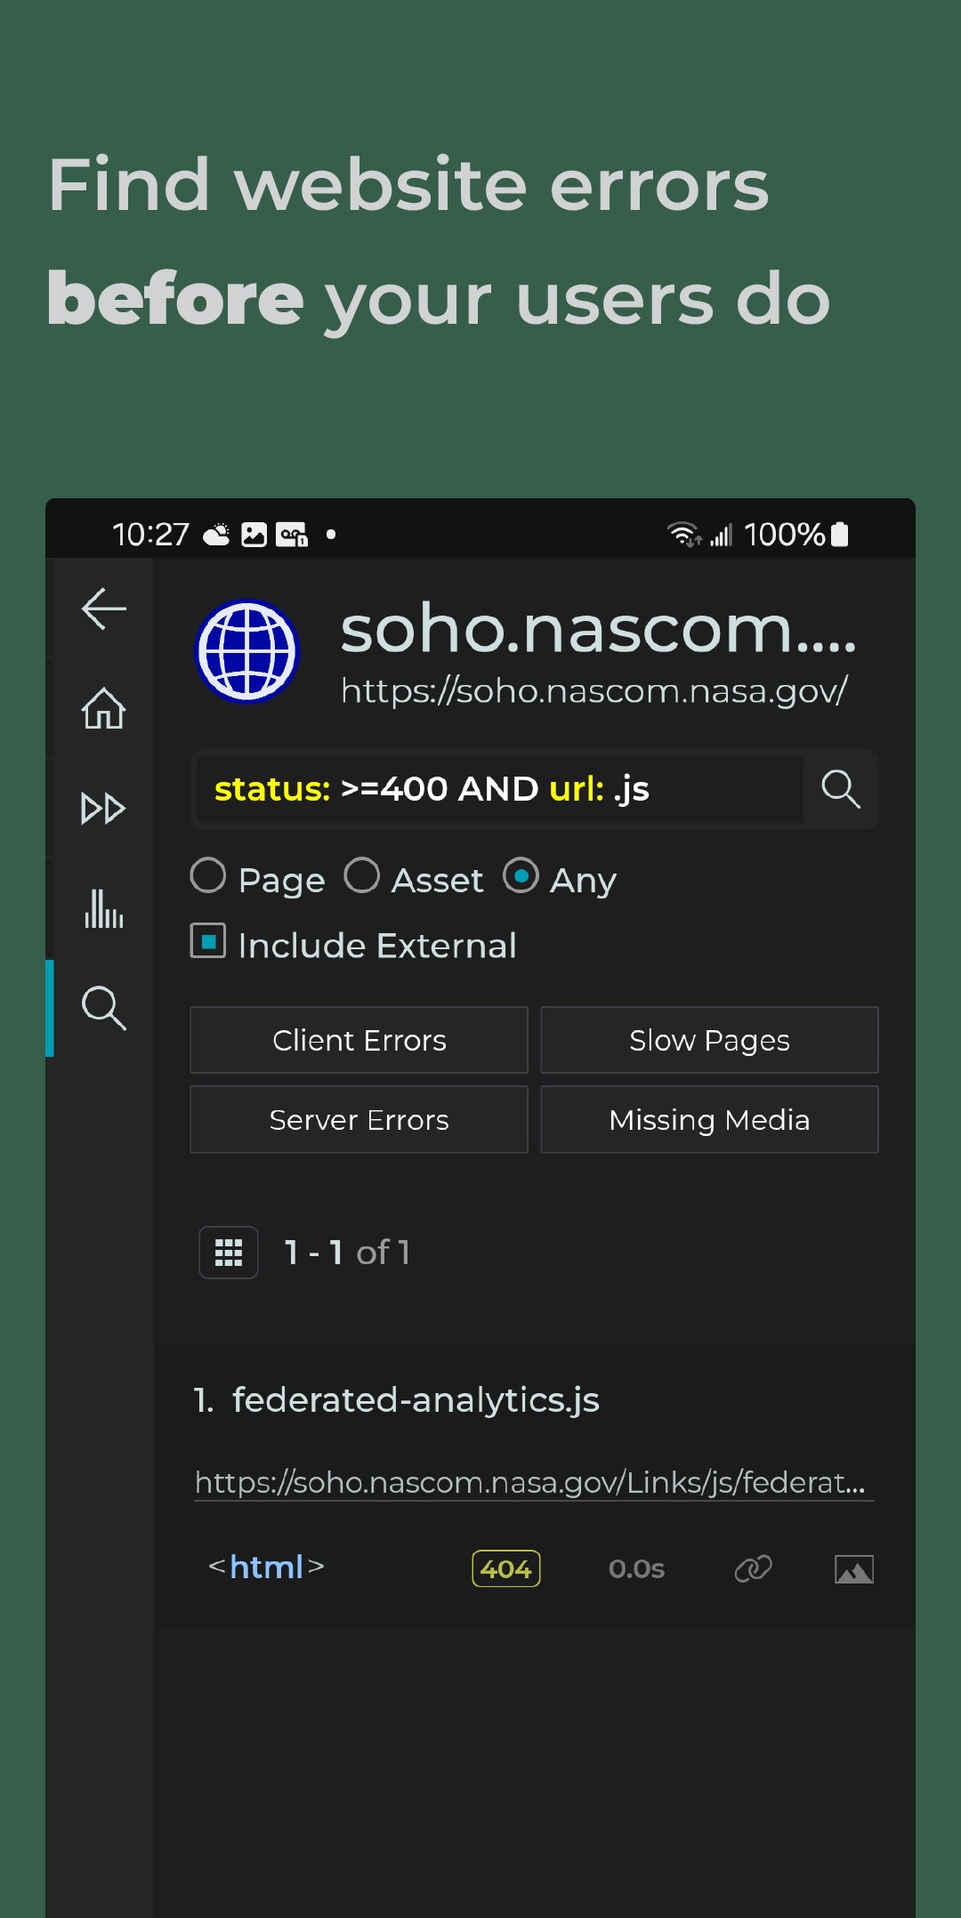Toggle the Include External checkbox
Viewport: 961px width, 1918px height.
208,941
